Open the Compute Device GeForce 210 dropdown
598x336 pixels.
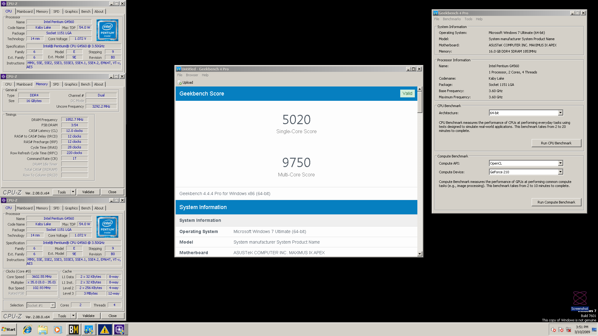point(560,172)
